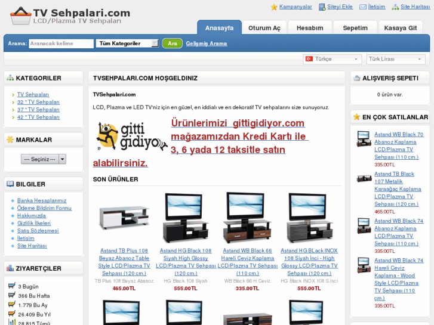Click the Ziyaretçiler chart icon

(x=10, y=268)
